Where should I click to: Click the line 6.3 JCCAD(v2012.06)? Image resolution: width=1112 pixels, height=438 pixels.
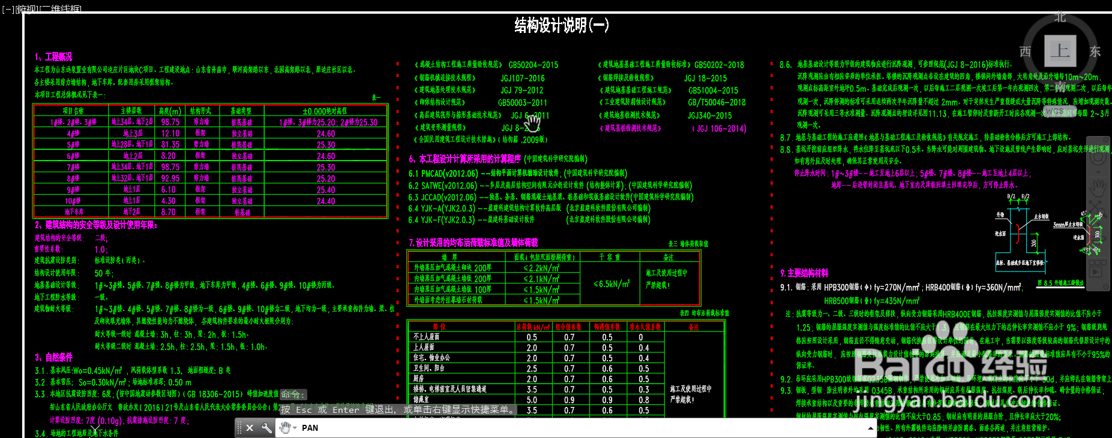point(551,197)
